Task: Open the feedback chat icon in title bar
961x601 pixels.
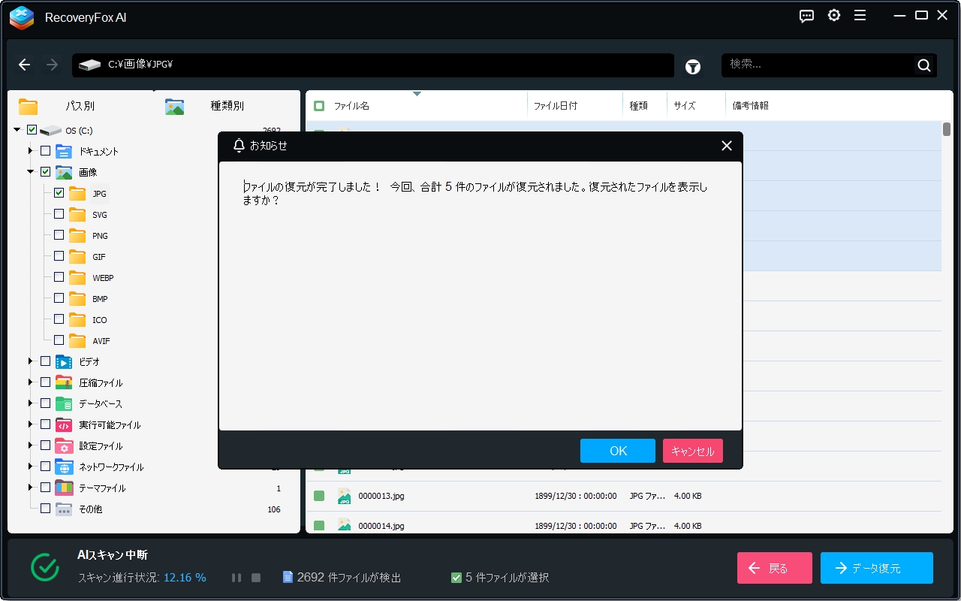Action: [806, 15]
